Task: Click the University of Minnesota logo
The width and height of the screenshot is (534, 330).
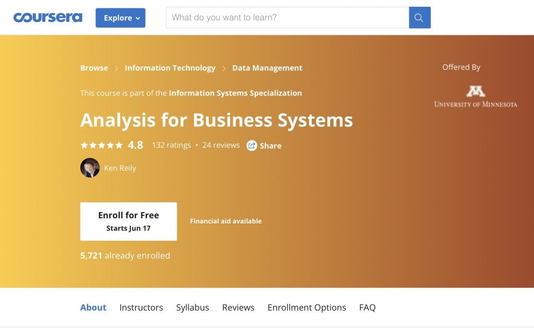Action: (476, 97)
